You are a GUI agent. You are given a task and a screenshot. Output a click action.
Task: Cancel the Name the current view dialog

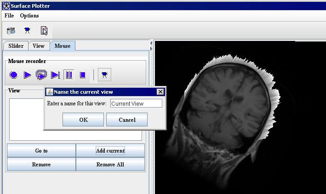(127, 120)
